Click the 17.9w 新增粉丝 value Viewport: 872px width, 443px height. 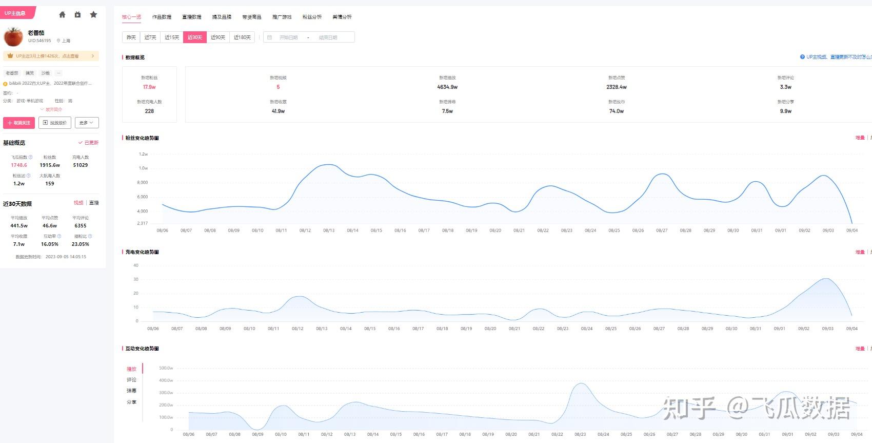pos(149,87)
